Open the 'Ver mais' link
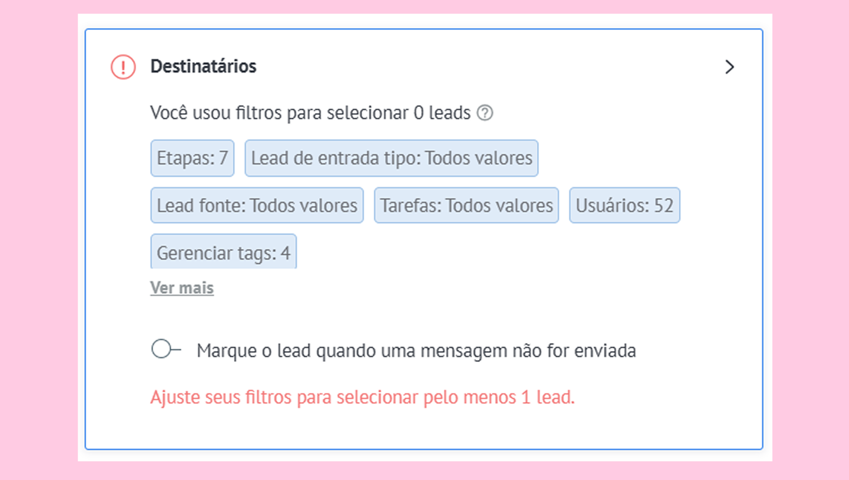This screenshot has height=480, width=849. click(182, 288)
